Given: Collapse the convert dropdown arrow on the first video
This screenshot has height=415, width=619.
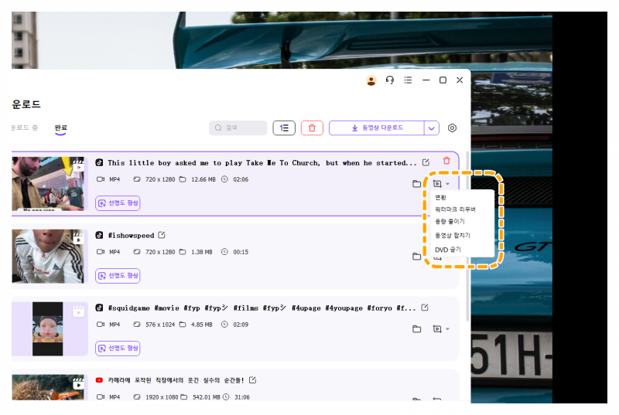Looking at the screenshot, I should click(447, 184).
